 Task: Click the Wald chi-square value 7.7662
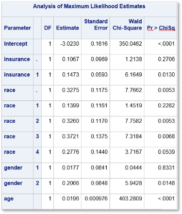click(133, 90)
